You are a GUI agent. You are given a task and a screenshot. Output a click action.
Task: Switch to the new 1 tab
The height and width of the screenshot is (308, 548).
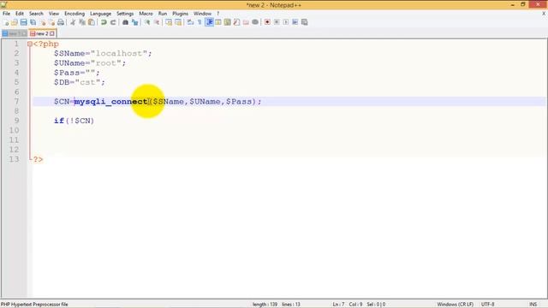(14, 33)
